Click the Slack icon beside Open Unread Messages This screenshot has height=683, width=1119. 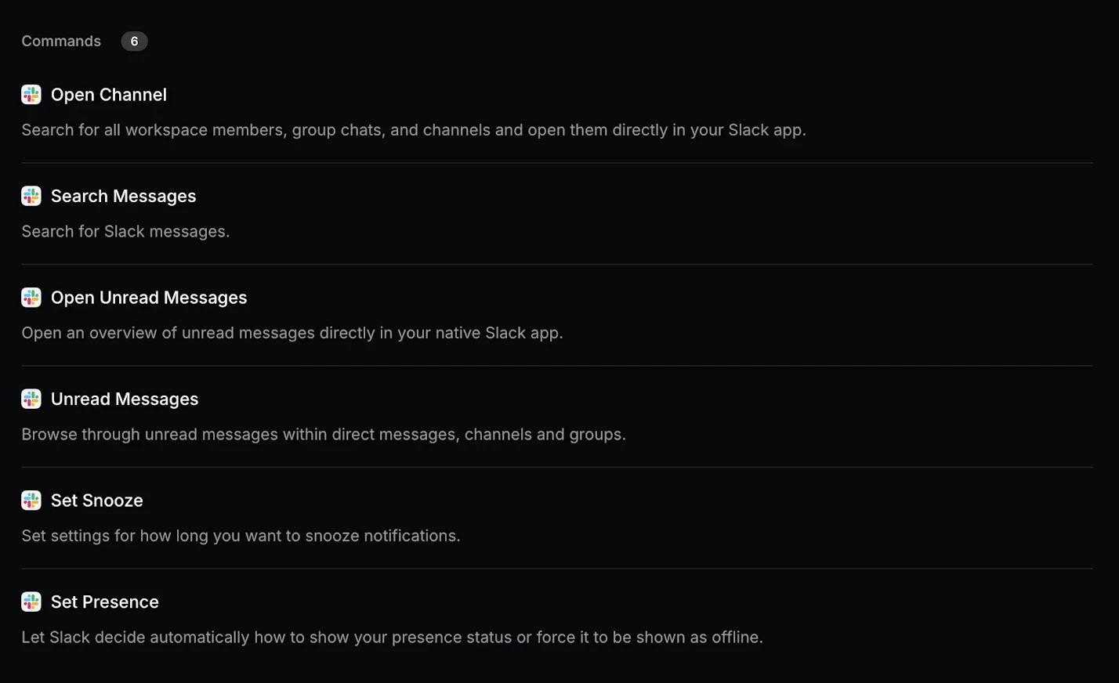(31, 298)
